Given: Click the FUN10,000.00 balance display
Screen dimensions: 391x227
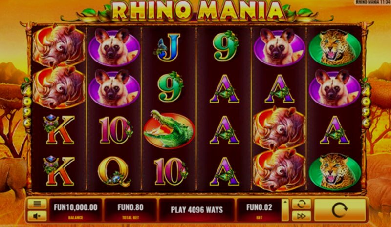Looking at the screenshot, I should pyautogui.click(x=76, y=210).
